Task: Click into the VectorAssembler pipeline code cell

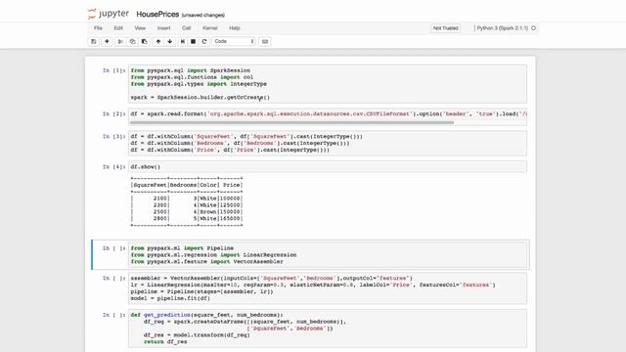Action: coord(328,288)
